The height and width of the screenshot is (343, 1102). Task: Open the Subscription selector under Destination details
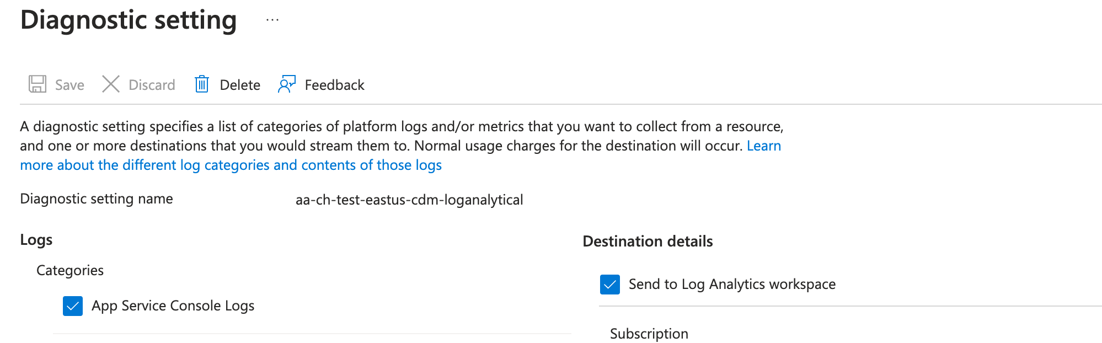point(649,334)
